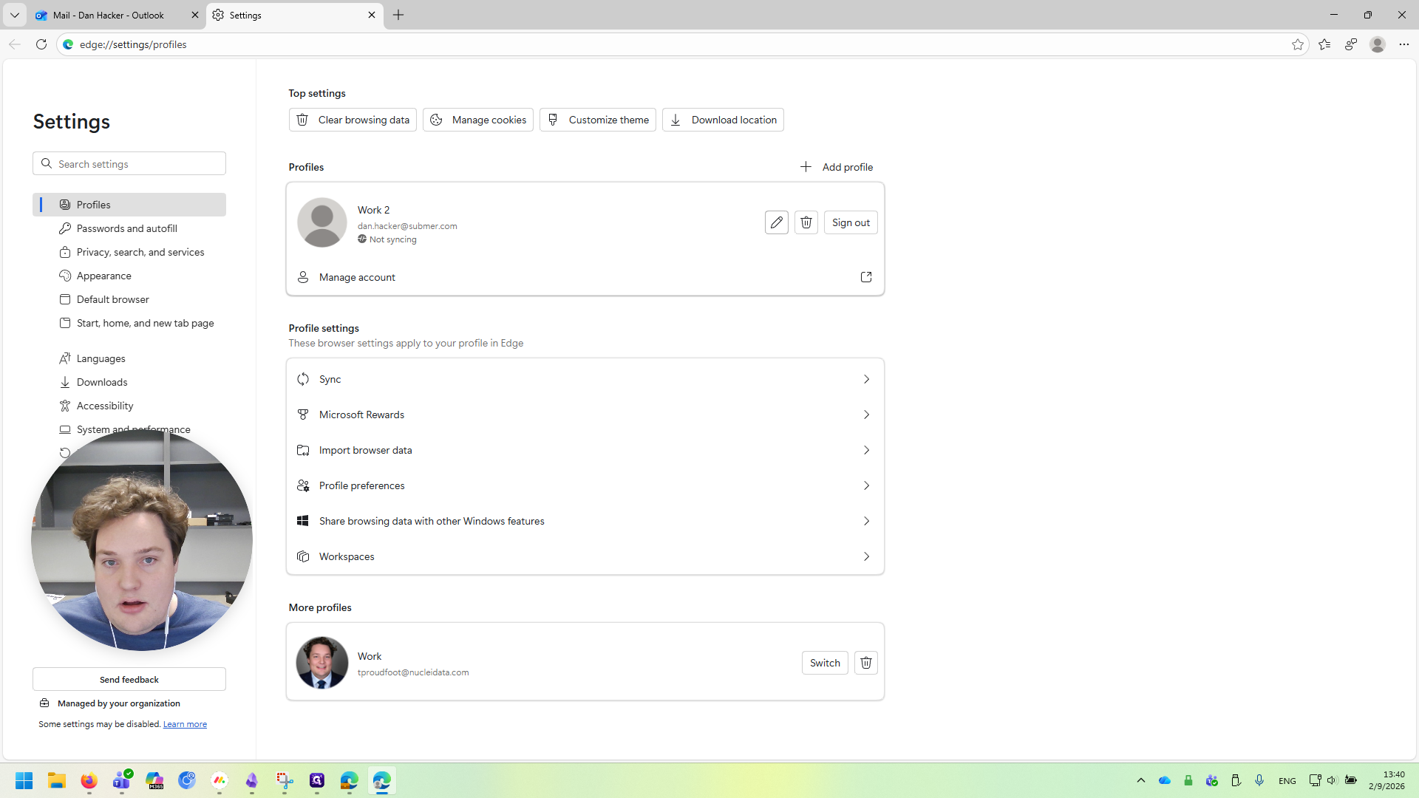Open Passwords and autofill settings
The image size is (1419, 798).
129,228
